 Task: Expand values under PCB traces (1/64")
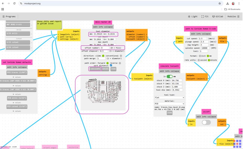pos(17,77)
